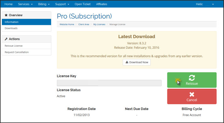Choose Reissue License in Actions panel
The height and width of the screenshot is (123, 224).
(26, 46)
